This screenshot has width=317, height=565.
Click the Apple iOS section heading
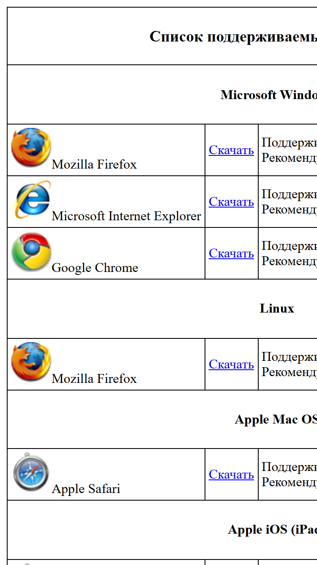click(273, 529)
